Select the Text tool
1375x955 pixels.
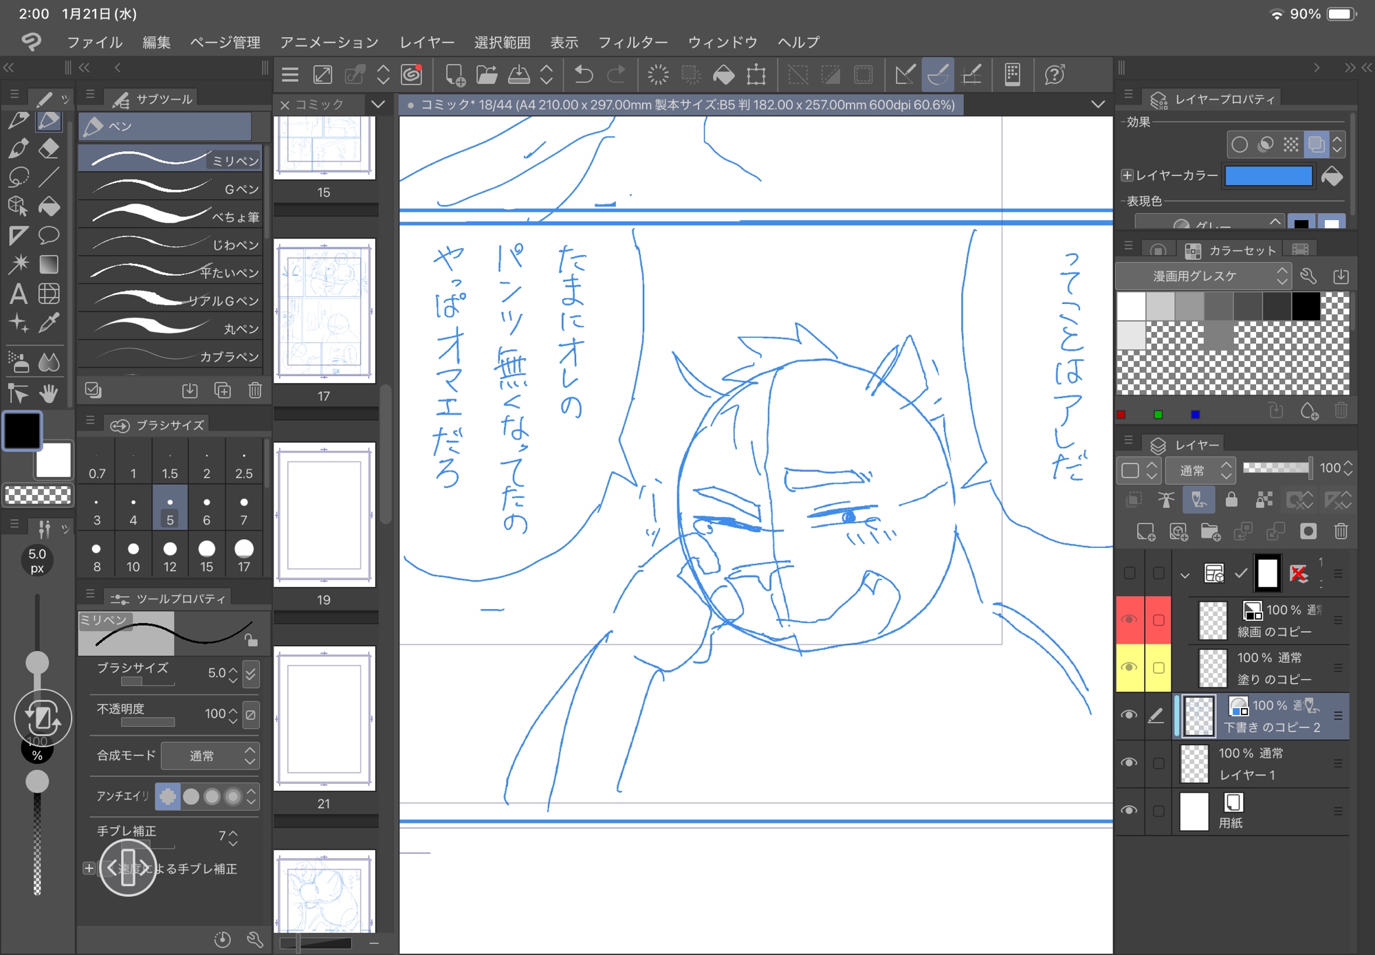click(19, 294)
